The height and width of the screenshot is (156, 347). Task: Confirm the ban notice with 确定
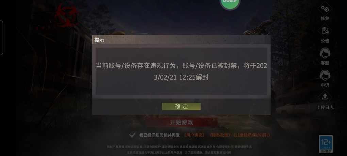pos(181,106)
